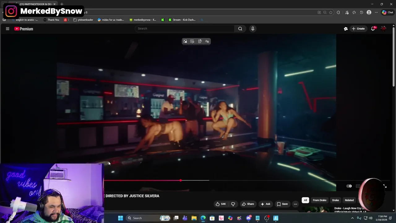Open the YouTube notifications bell
The image size is (396, 223).
pos(373,28)
